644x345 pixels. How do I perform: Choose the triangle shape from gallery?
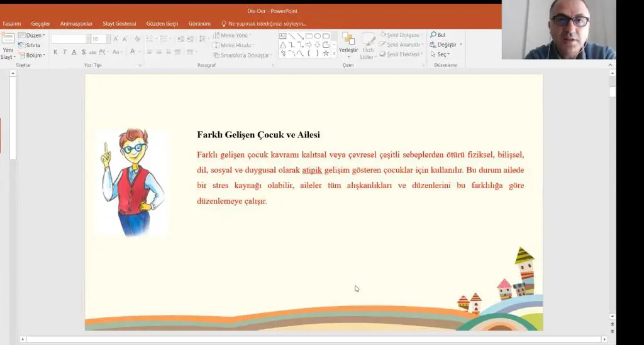point(283,45)
